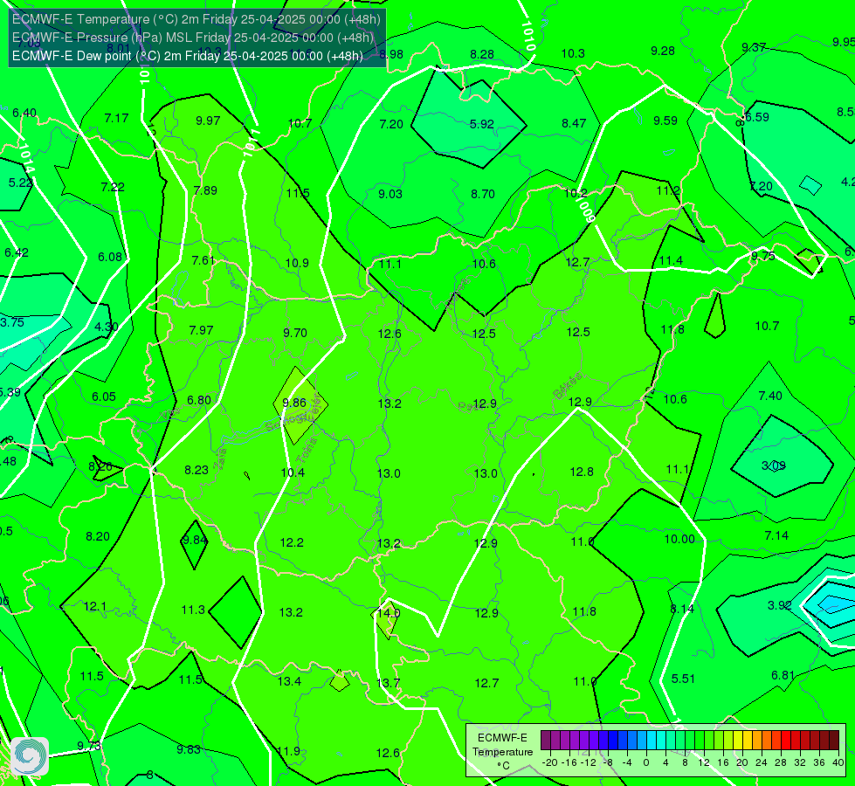Click the 12.8 temperature value
The height and width of the screenshot is (786, 855).
click(582, 472)
